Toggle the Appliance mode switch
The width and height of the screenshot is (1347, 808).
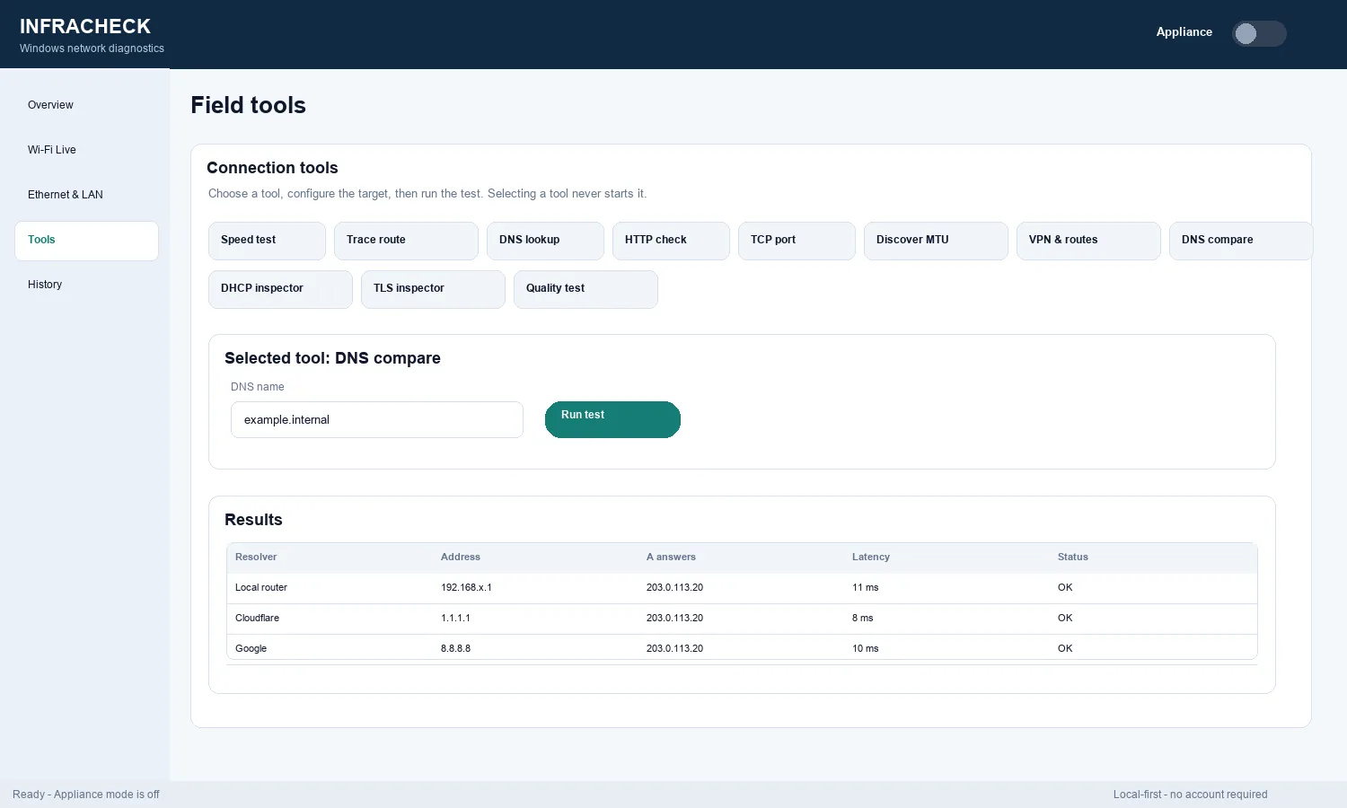point(1259,34)
